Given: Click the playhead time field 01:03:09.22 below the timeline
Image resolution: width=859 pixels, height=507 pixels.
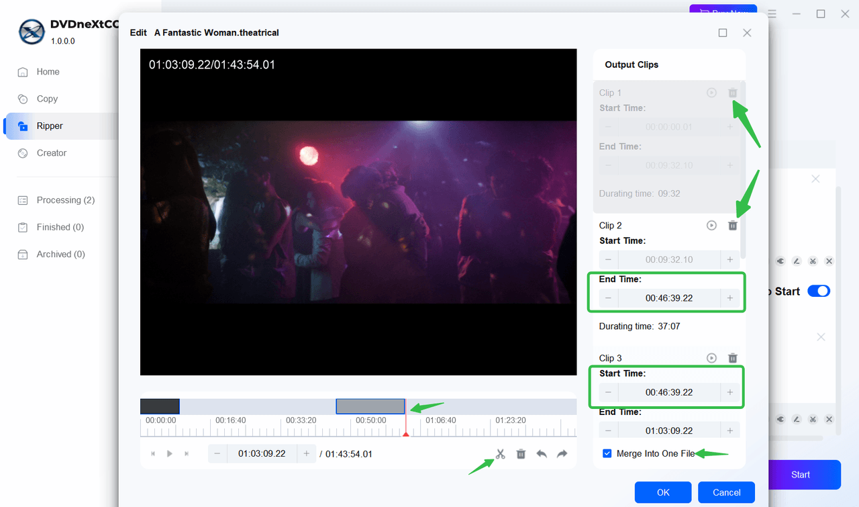Looking at the screenshot, I should tap(262, 454).
